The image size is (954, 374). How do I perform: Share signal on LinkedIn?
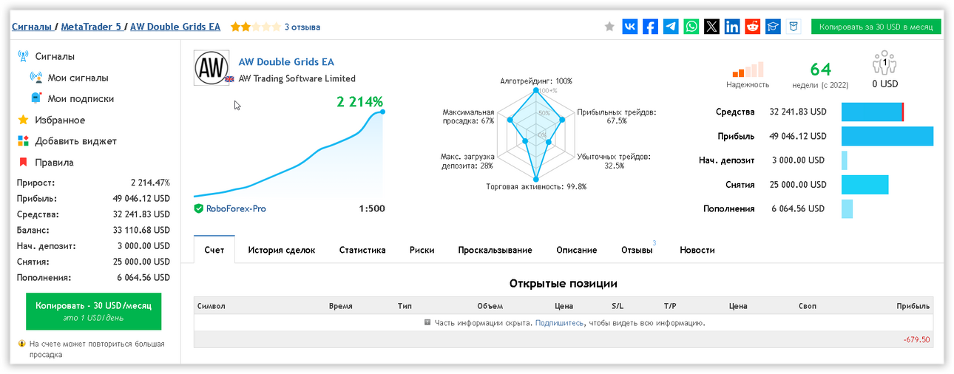pos(732,27)
